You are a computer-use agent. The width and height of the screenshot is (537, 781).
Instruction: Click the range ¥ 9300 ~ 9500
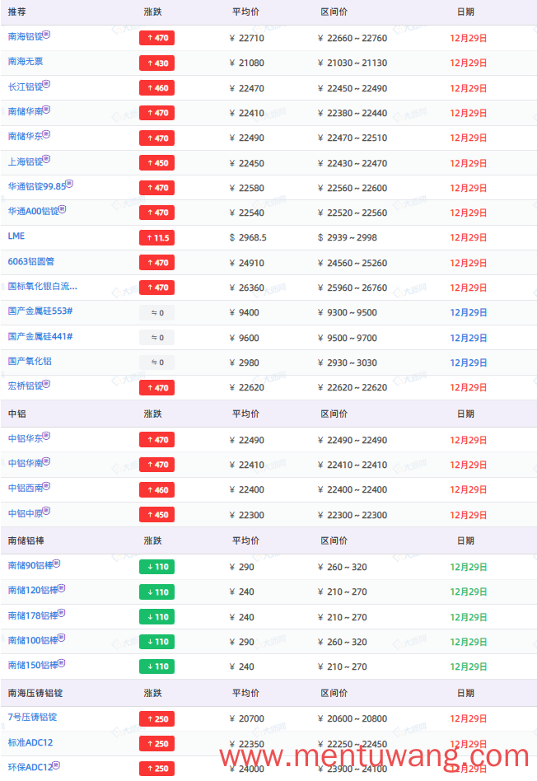tap(348, 313)
